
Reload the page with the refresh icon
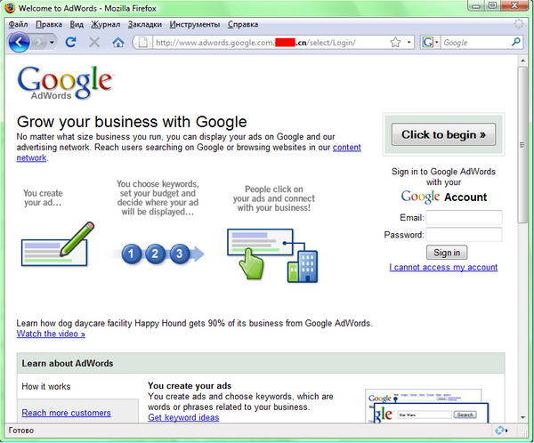coord(71,42)
